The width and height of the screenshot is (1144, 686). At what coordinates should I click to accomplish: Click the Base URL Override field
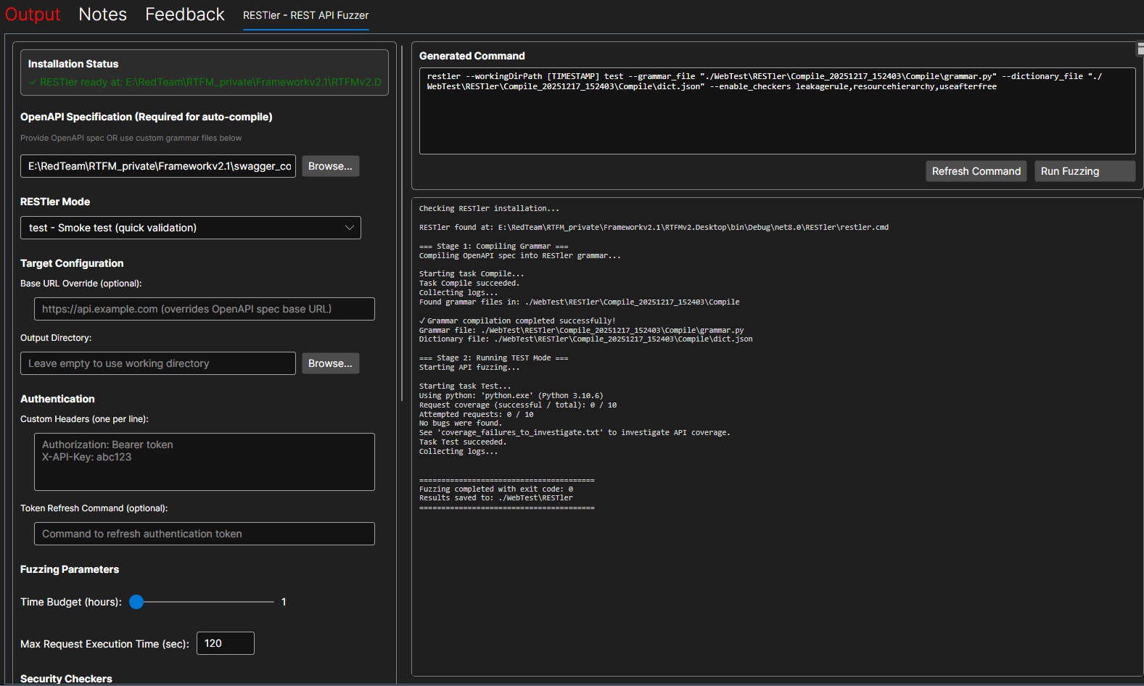pyautogui.click(x=205, y=309)
